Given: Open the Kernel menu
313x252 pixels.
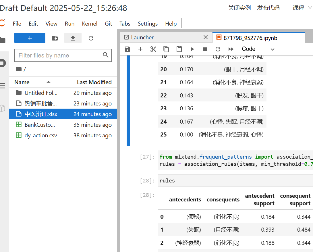Looking at the screenshot, I should pyautogui.click(x=90, y=24).
